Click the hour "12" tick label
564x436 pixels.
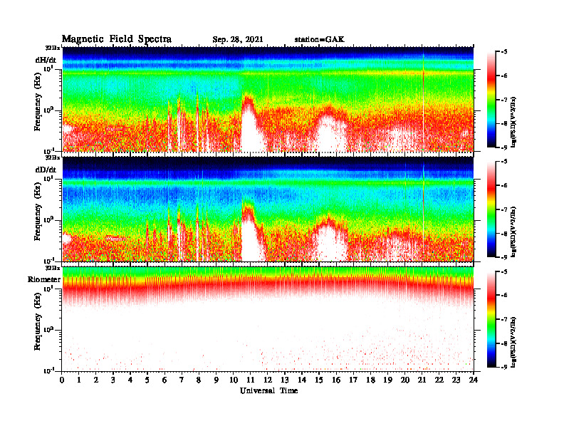coord(268,380)
